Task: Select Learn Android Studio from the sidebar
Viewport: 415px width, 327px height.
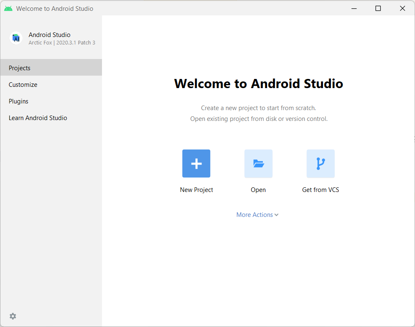Action: (38, 118)
